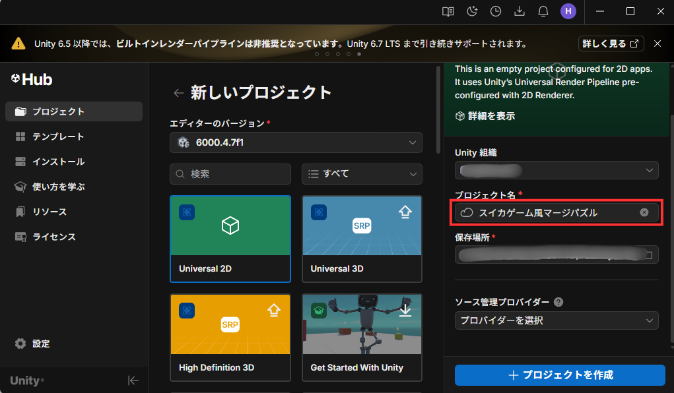The height and width of the screenshot is (393, 674).
Task: Open the プロジェクト sidebar item
Action: click(x=74, y=111)
